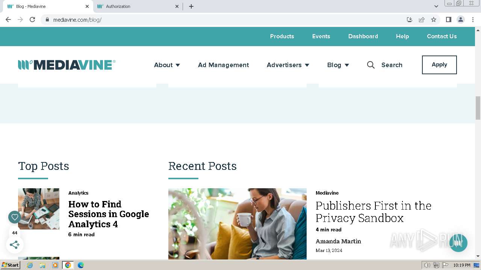Click the scrollbar down arrow
The height and width of the screenshot is (270, 481).
(x=478, y=256)
